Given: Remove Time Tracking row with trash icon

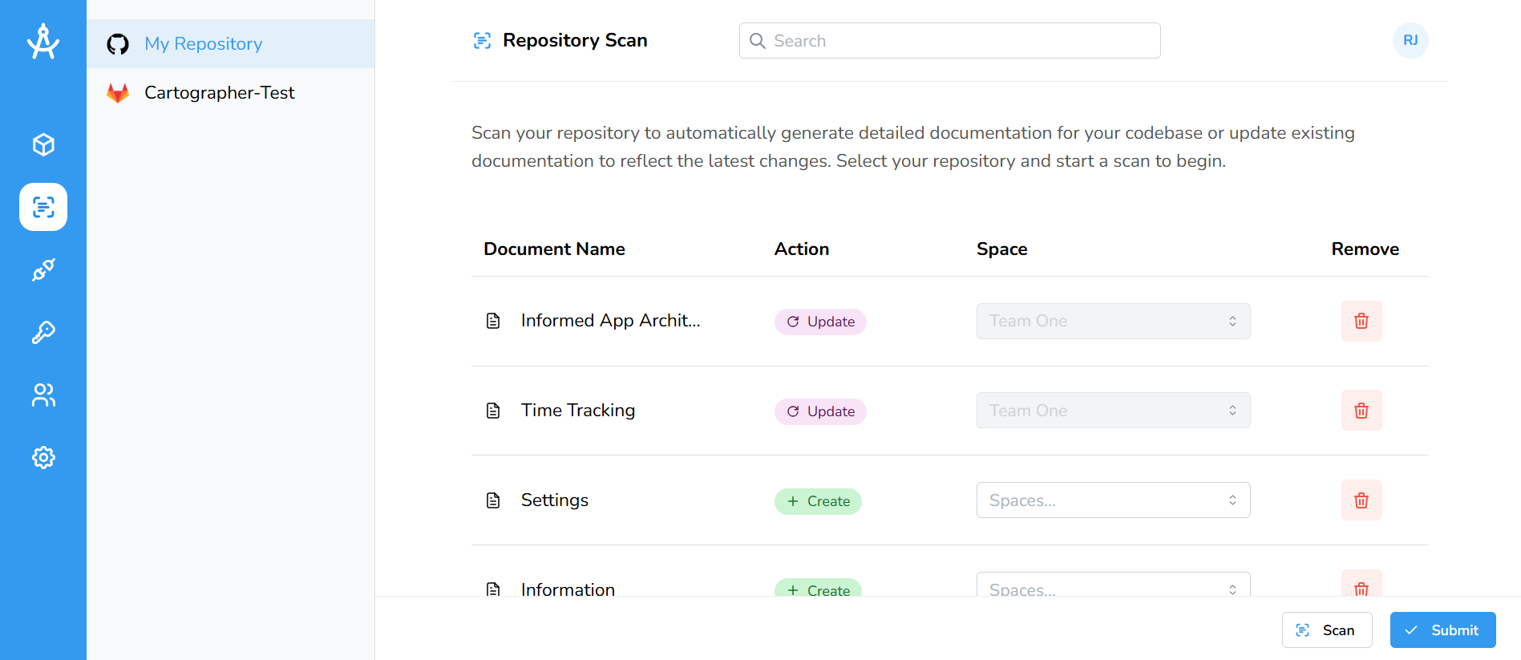Looking at the screenshot, I should (x=1361, y=411).
